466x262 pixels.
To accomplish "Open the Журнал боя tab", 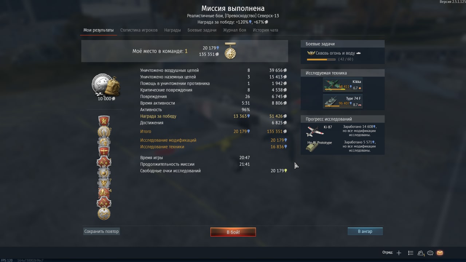I will coord(234,30).
